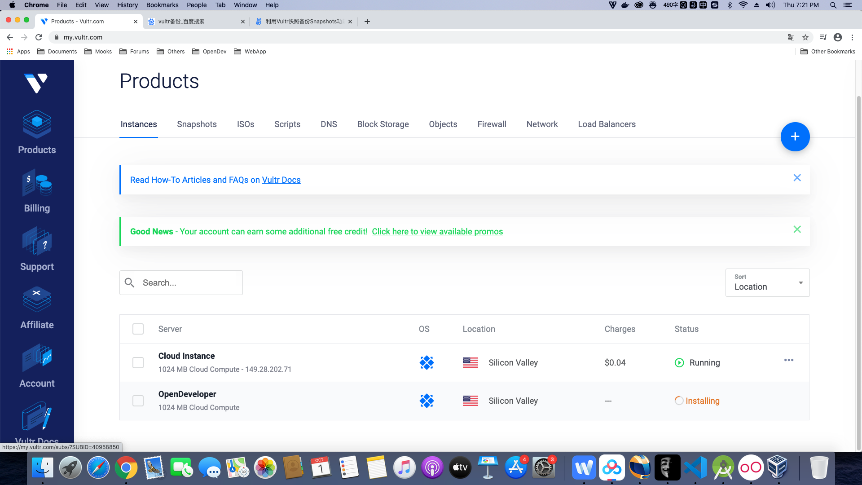Click the Search servers input field

tap(181, 282)
